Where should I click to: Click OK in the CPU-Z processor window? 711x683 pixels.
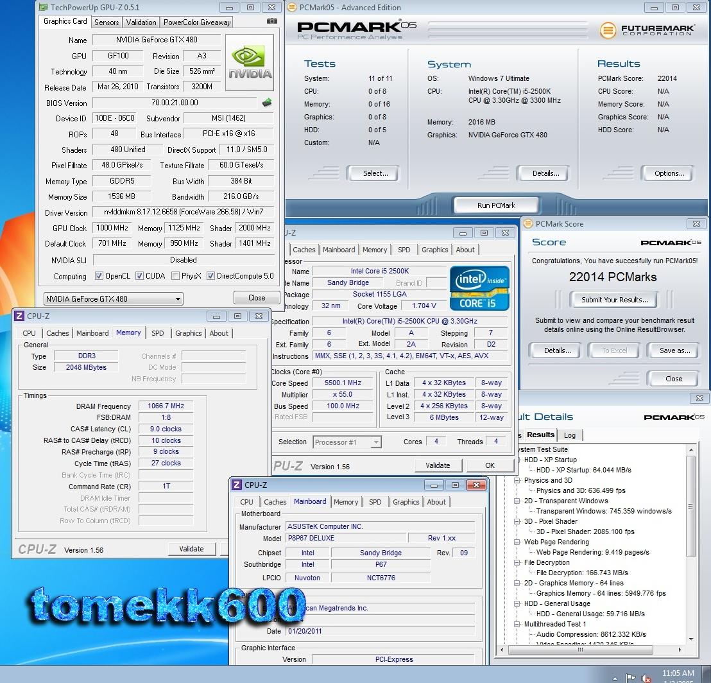click(x=490, y=465)
